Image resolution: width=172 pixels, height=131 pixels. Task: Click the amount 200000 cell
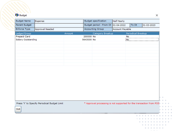click(x=78, y=37)
